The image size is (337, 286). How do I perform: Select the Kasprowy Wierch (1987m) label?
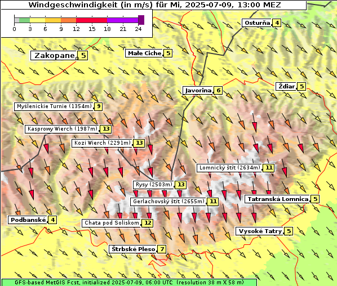[x=62, y=129]
